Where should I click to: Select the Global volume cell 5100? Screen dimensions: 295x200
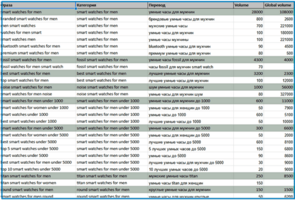coord(278,115)
